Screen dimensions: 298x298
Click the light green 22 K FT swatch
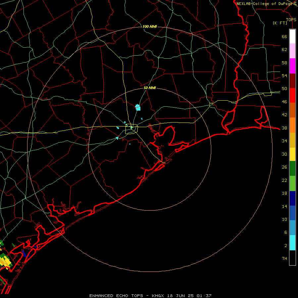[292, 183]
